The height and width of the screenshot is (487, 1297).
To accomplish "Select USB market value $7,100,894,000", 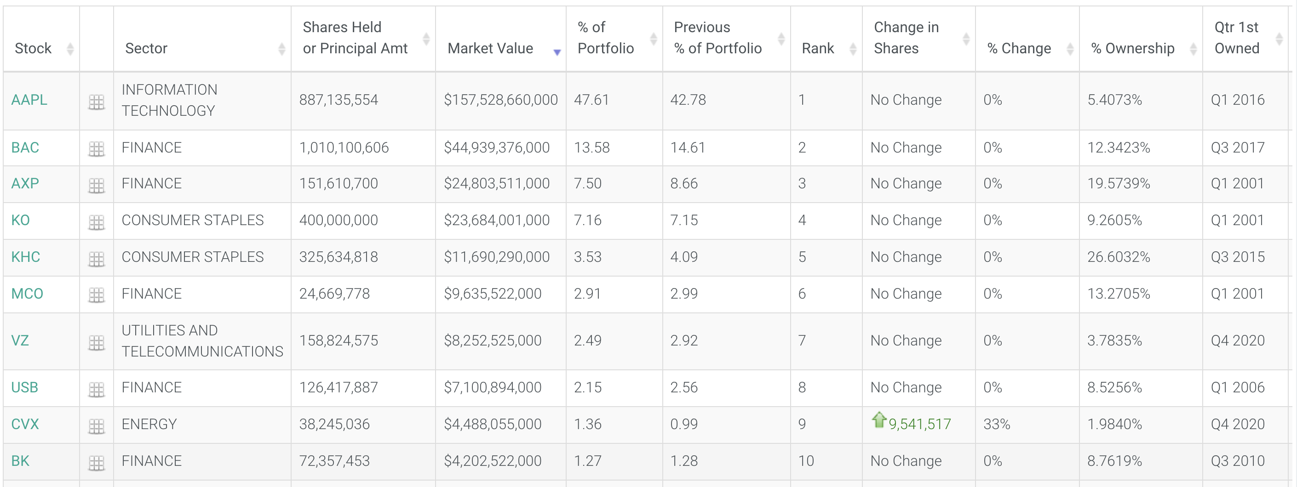I will pos(493,387).
